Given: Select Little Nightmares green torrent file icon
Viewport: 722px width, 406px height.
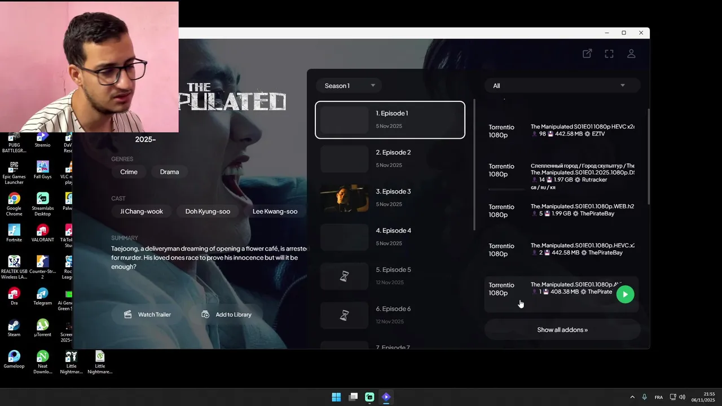Looking at the screenshot, I should coord(100,362).
